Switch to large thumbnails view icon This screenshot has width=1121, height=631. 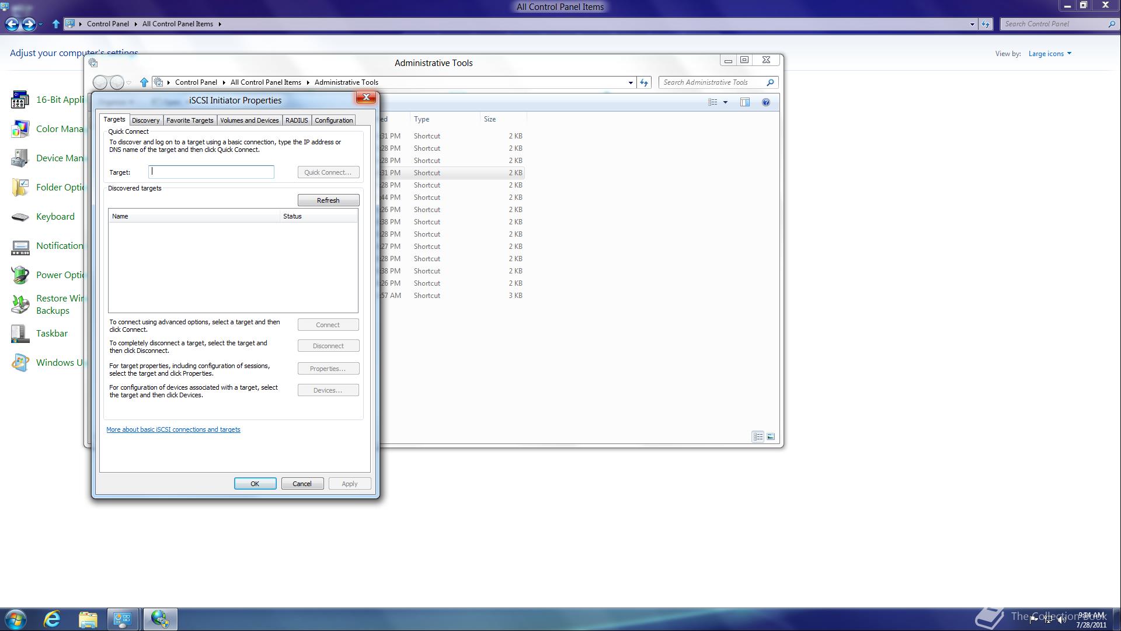[771, 436]
